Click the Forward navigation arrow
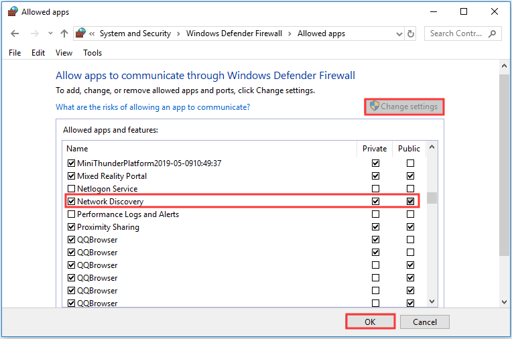Image resolution: width=512 pixels, height=339 pixels. pyautogui.click(x=34, y=33)
